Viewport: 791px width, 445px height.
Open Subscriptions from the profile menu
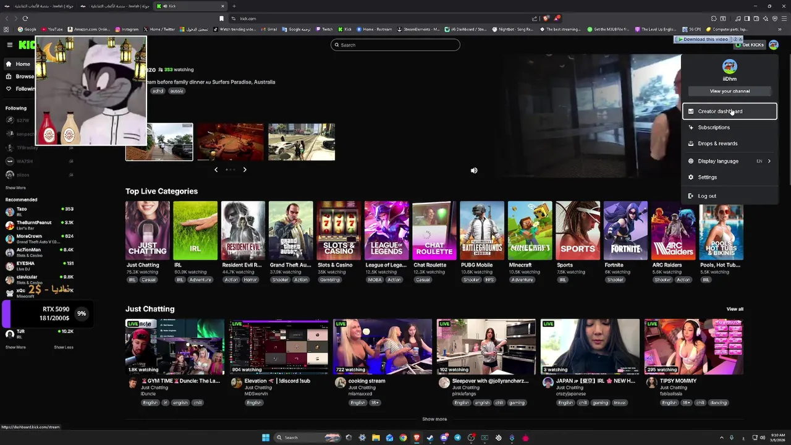coord(729,127)
